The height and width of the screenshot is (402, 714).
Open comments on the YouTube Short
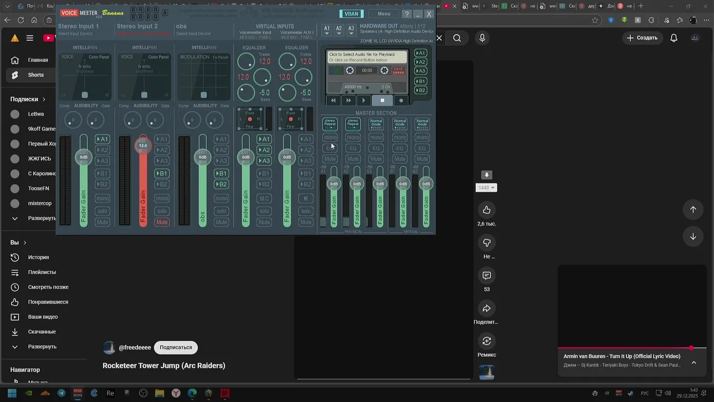[x=487, y=276]
